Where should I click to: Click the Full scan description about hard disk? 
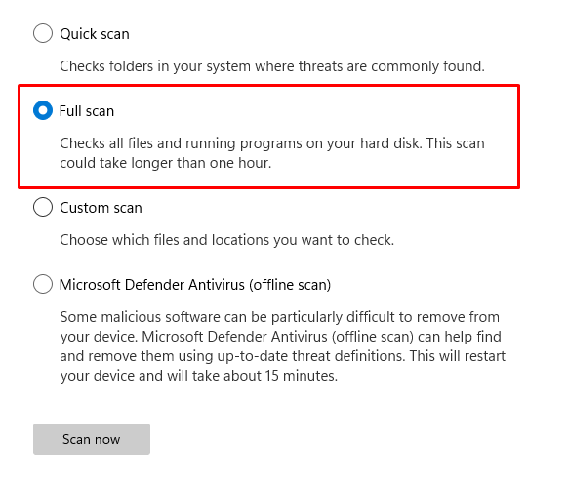pyautogui.click(x=272, y=153)
